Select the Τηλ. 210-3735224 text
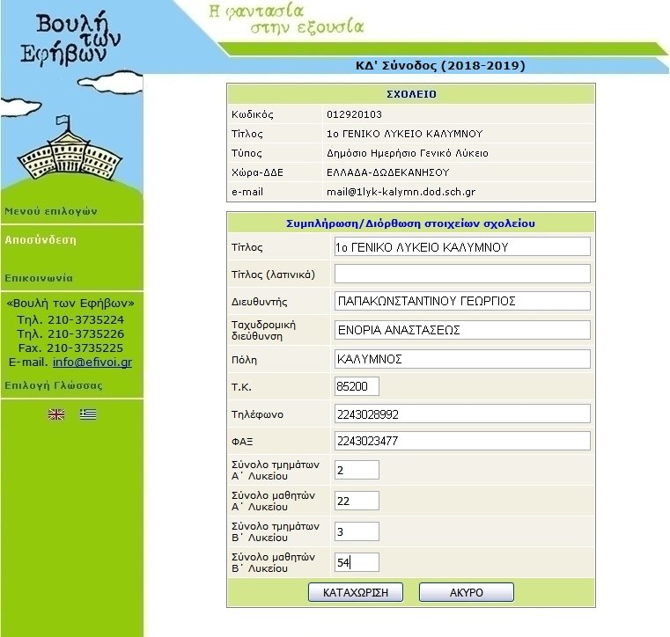Image resolution: width=670 pixels, height=637 pixels. pyautogui.click(x=70, y=319)
